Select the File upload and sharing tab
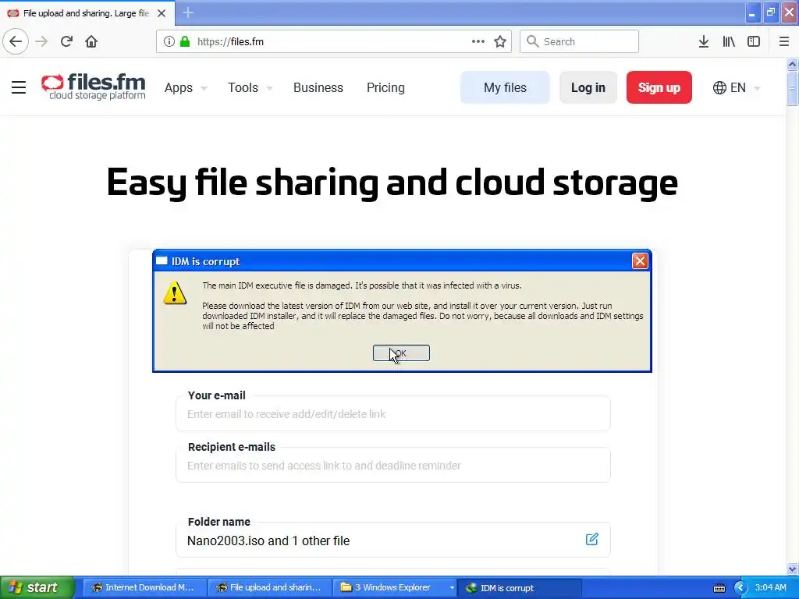The height and width of the screenshot is (599, 799). click(x=87, y=13)
